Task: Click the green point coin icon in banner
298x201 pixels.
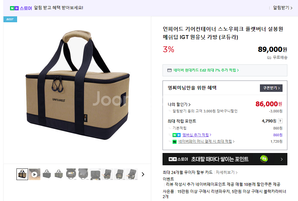Action: click(264, 159)
